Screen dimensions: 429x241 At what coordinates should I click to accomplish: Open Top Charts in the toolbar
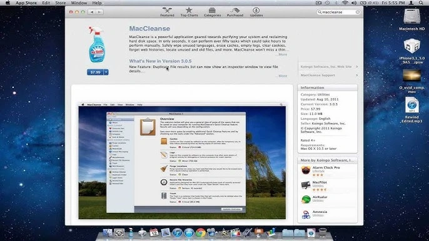(189, 12)
